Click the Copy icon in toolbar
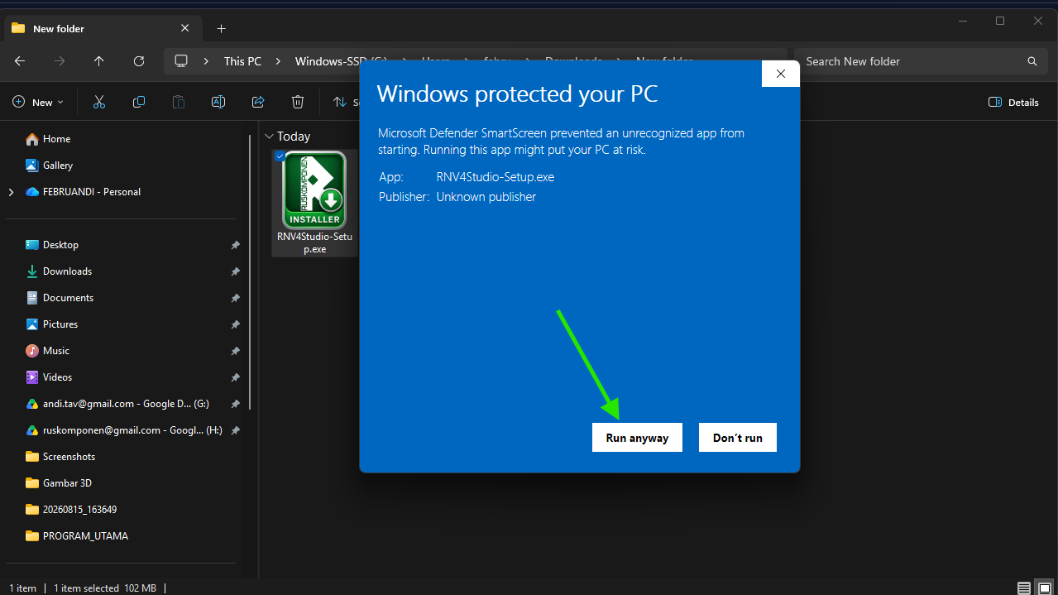The image size is (1058, 595). (x=139, y=102)
